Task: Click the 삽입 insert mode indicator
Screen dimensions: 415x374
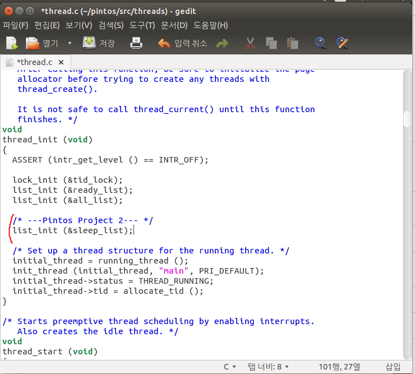Action: click(393, 367)
